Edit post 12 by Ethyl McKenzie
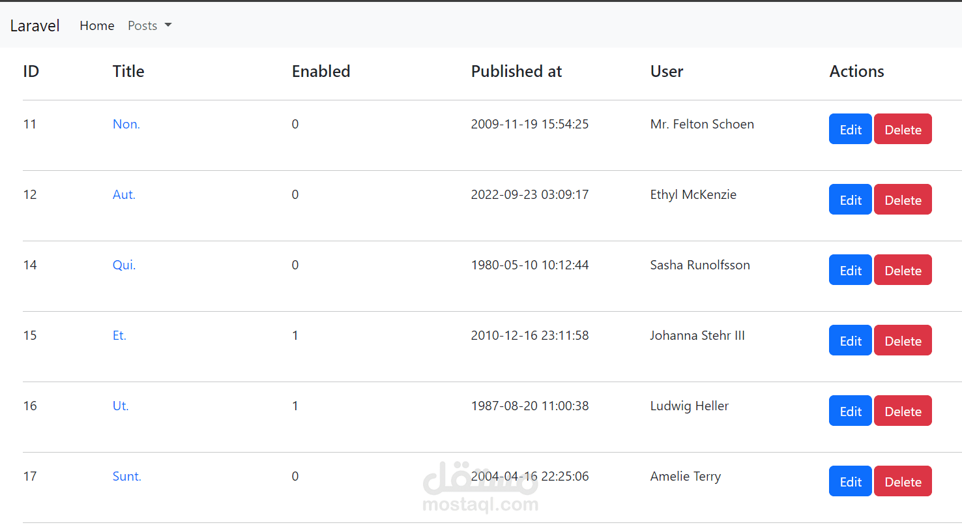The width and height of the screenshot is (962, 525). pyautogui.click(x=851, y=200)
